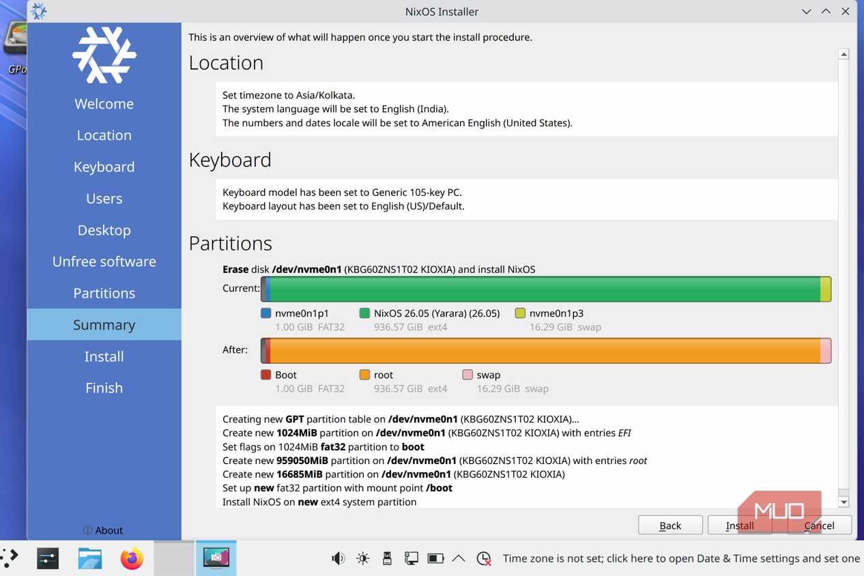Click the scrollbar down arrow in summary
Screen dimensions: 864x576
point(844,502)
